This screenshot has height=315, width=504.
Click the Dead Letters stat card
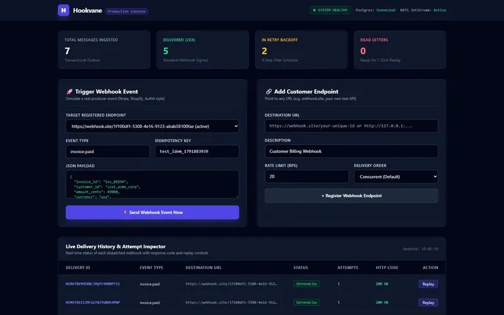pos(400,50)
